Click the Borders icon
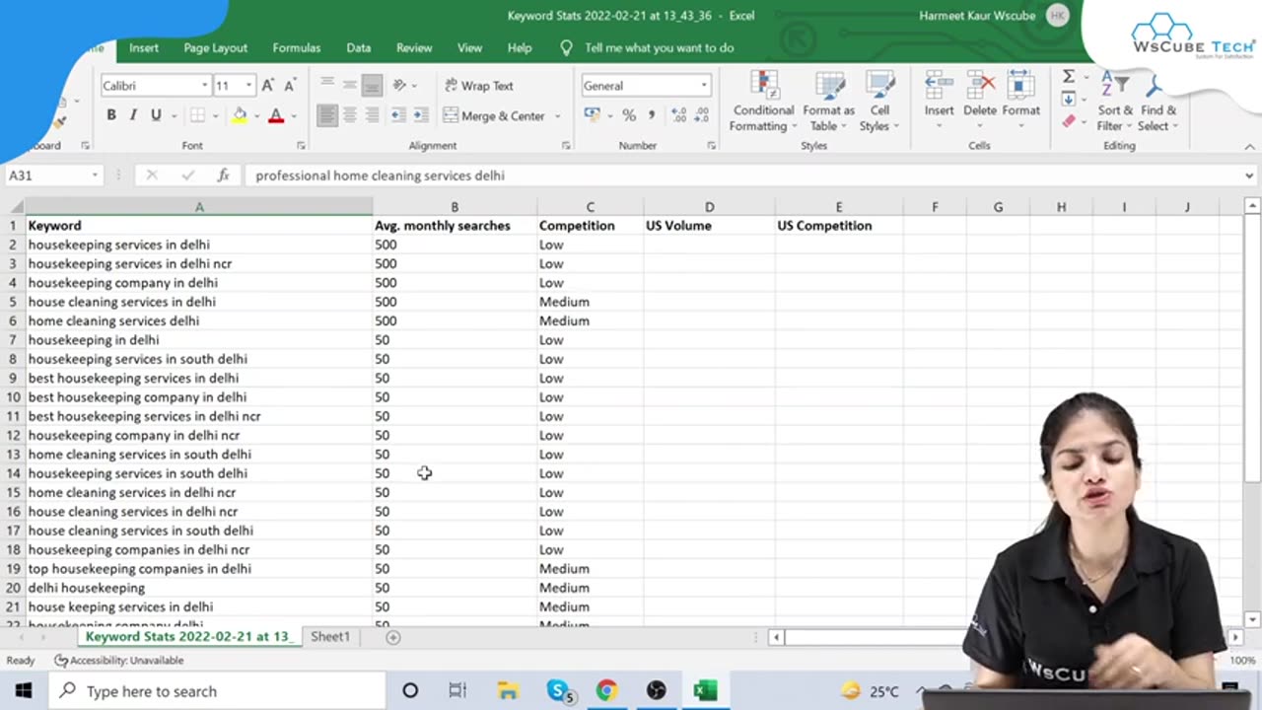Screen dimensions: 1262x710 197,115
